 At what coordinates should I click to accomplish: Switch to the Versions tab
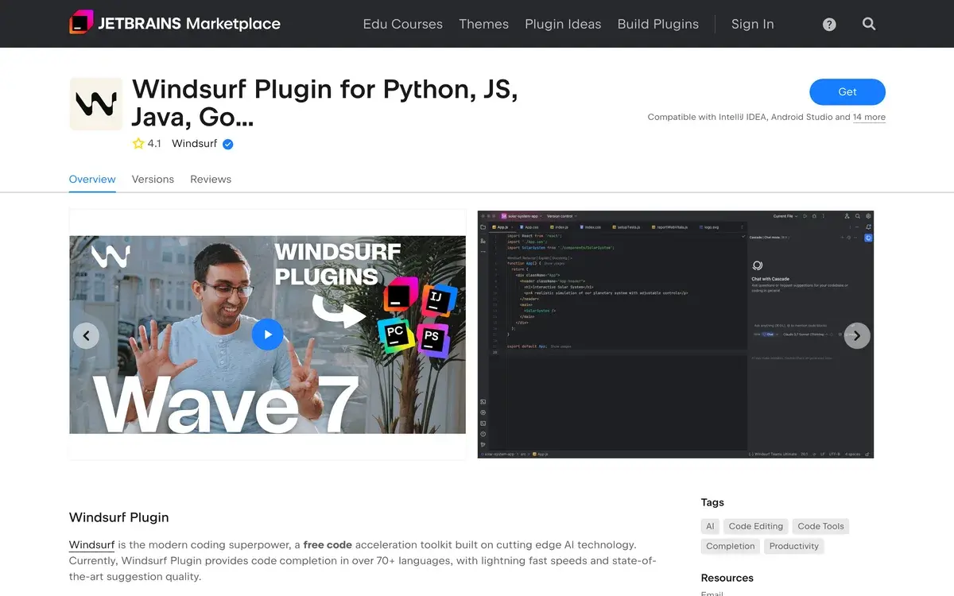pos(153,180)
